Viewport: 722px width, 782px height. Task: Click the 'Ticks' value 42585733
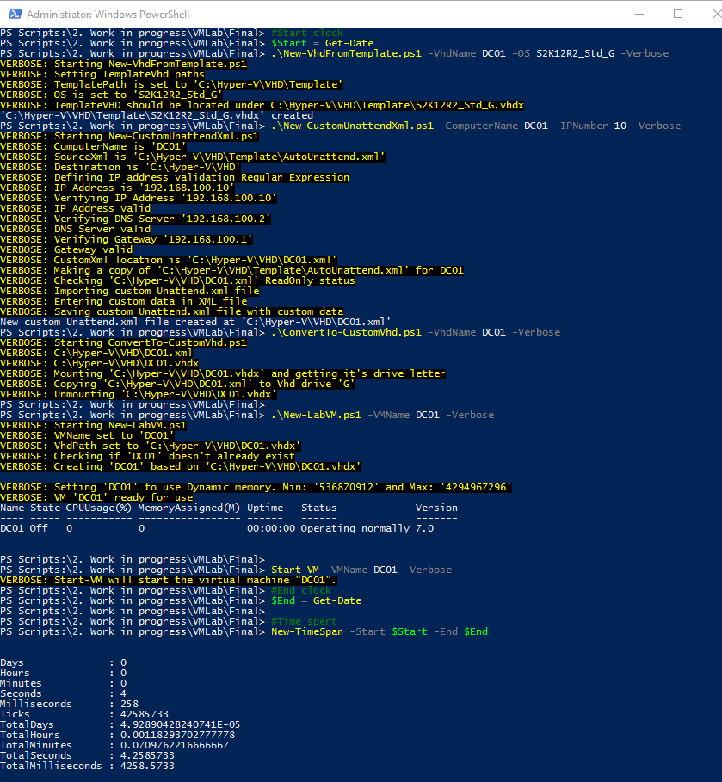click(x=145, y=714)
